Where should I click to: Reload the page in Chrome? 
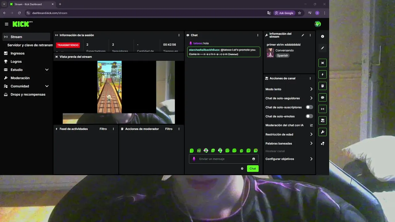coord(19,13)
